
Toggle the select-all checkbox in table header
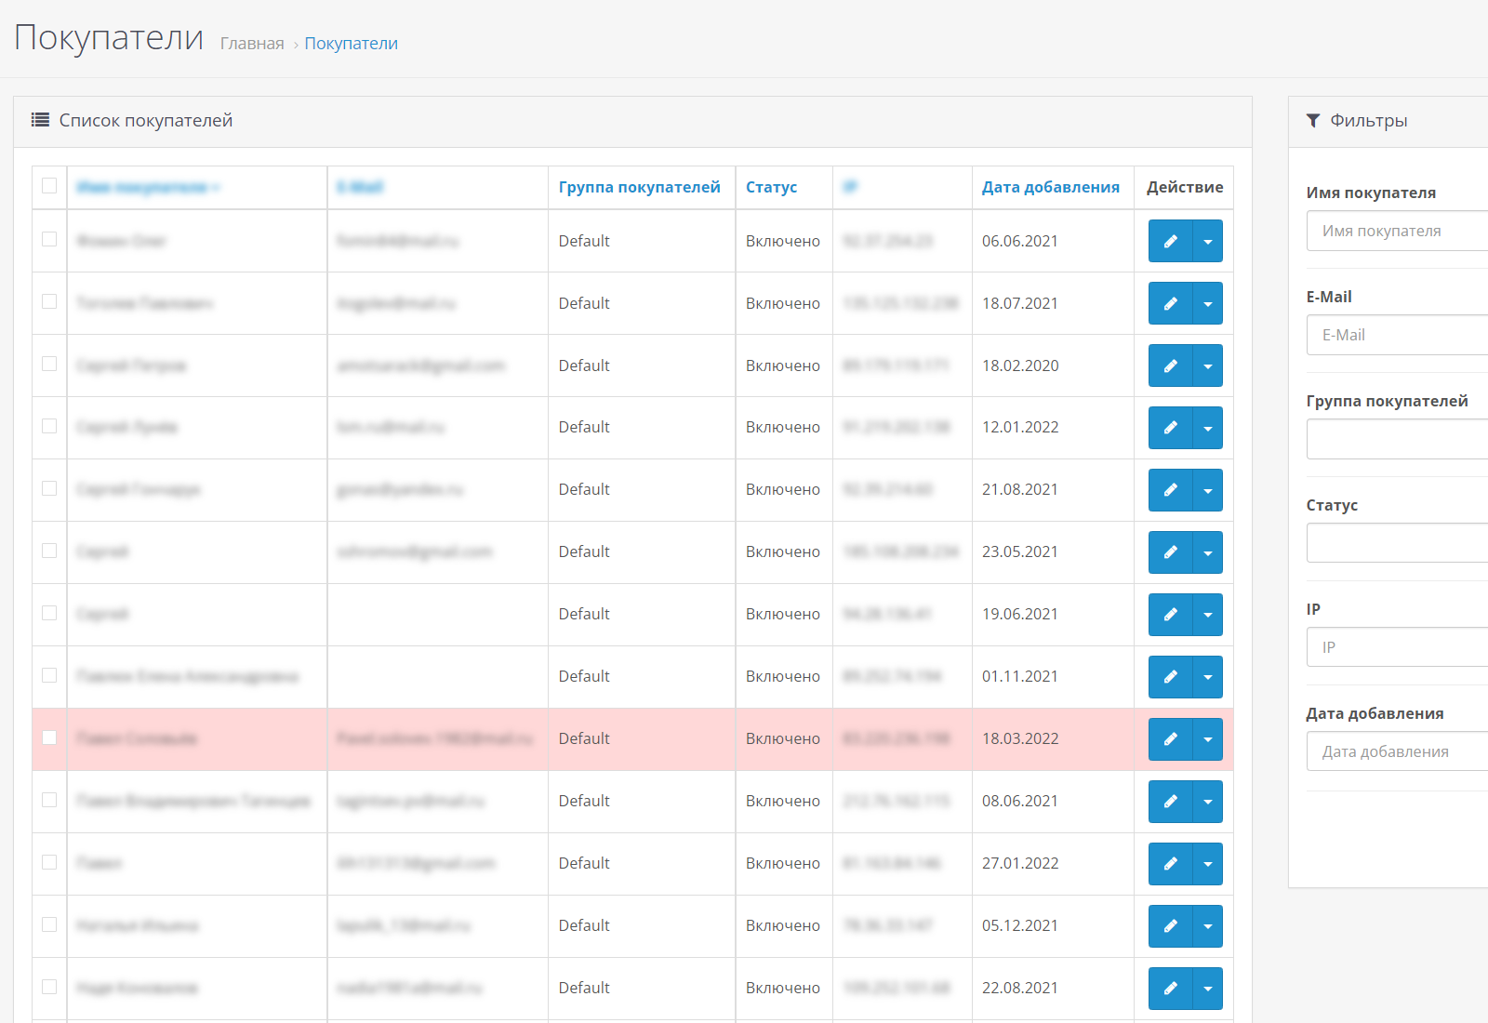coord(49,186)
